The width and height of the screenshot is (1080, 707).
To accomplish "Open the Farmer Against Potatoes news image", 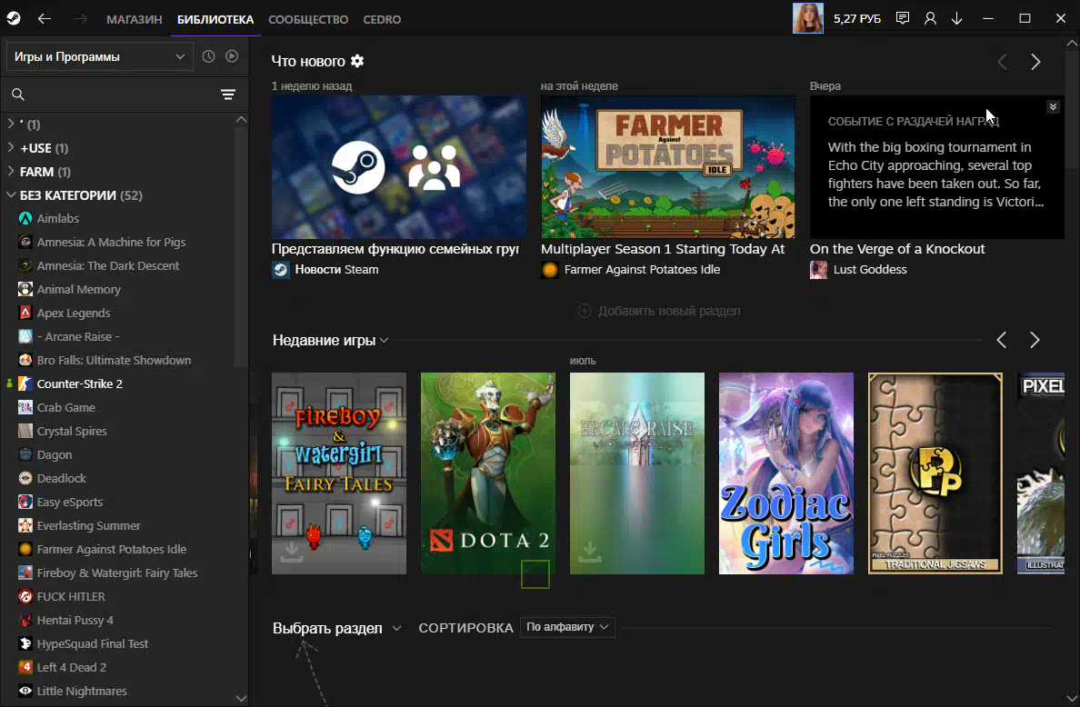I will (x=668, y=167).
